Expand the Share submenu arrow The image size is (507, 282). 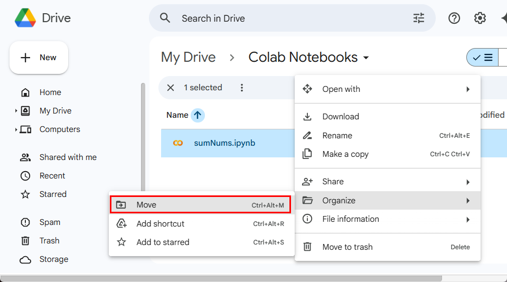pyautogui.click(x=468, y=182)
